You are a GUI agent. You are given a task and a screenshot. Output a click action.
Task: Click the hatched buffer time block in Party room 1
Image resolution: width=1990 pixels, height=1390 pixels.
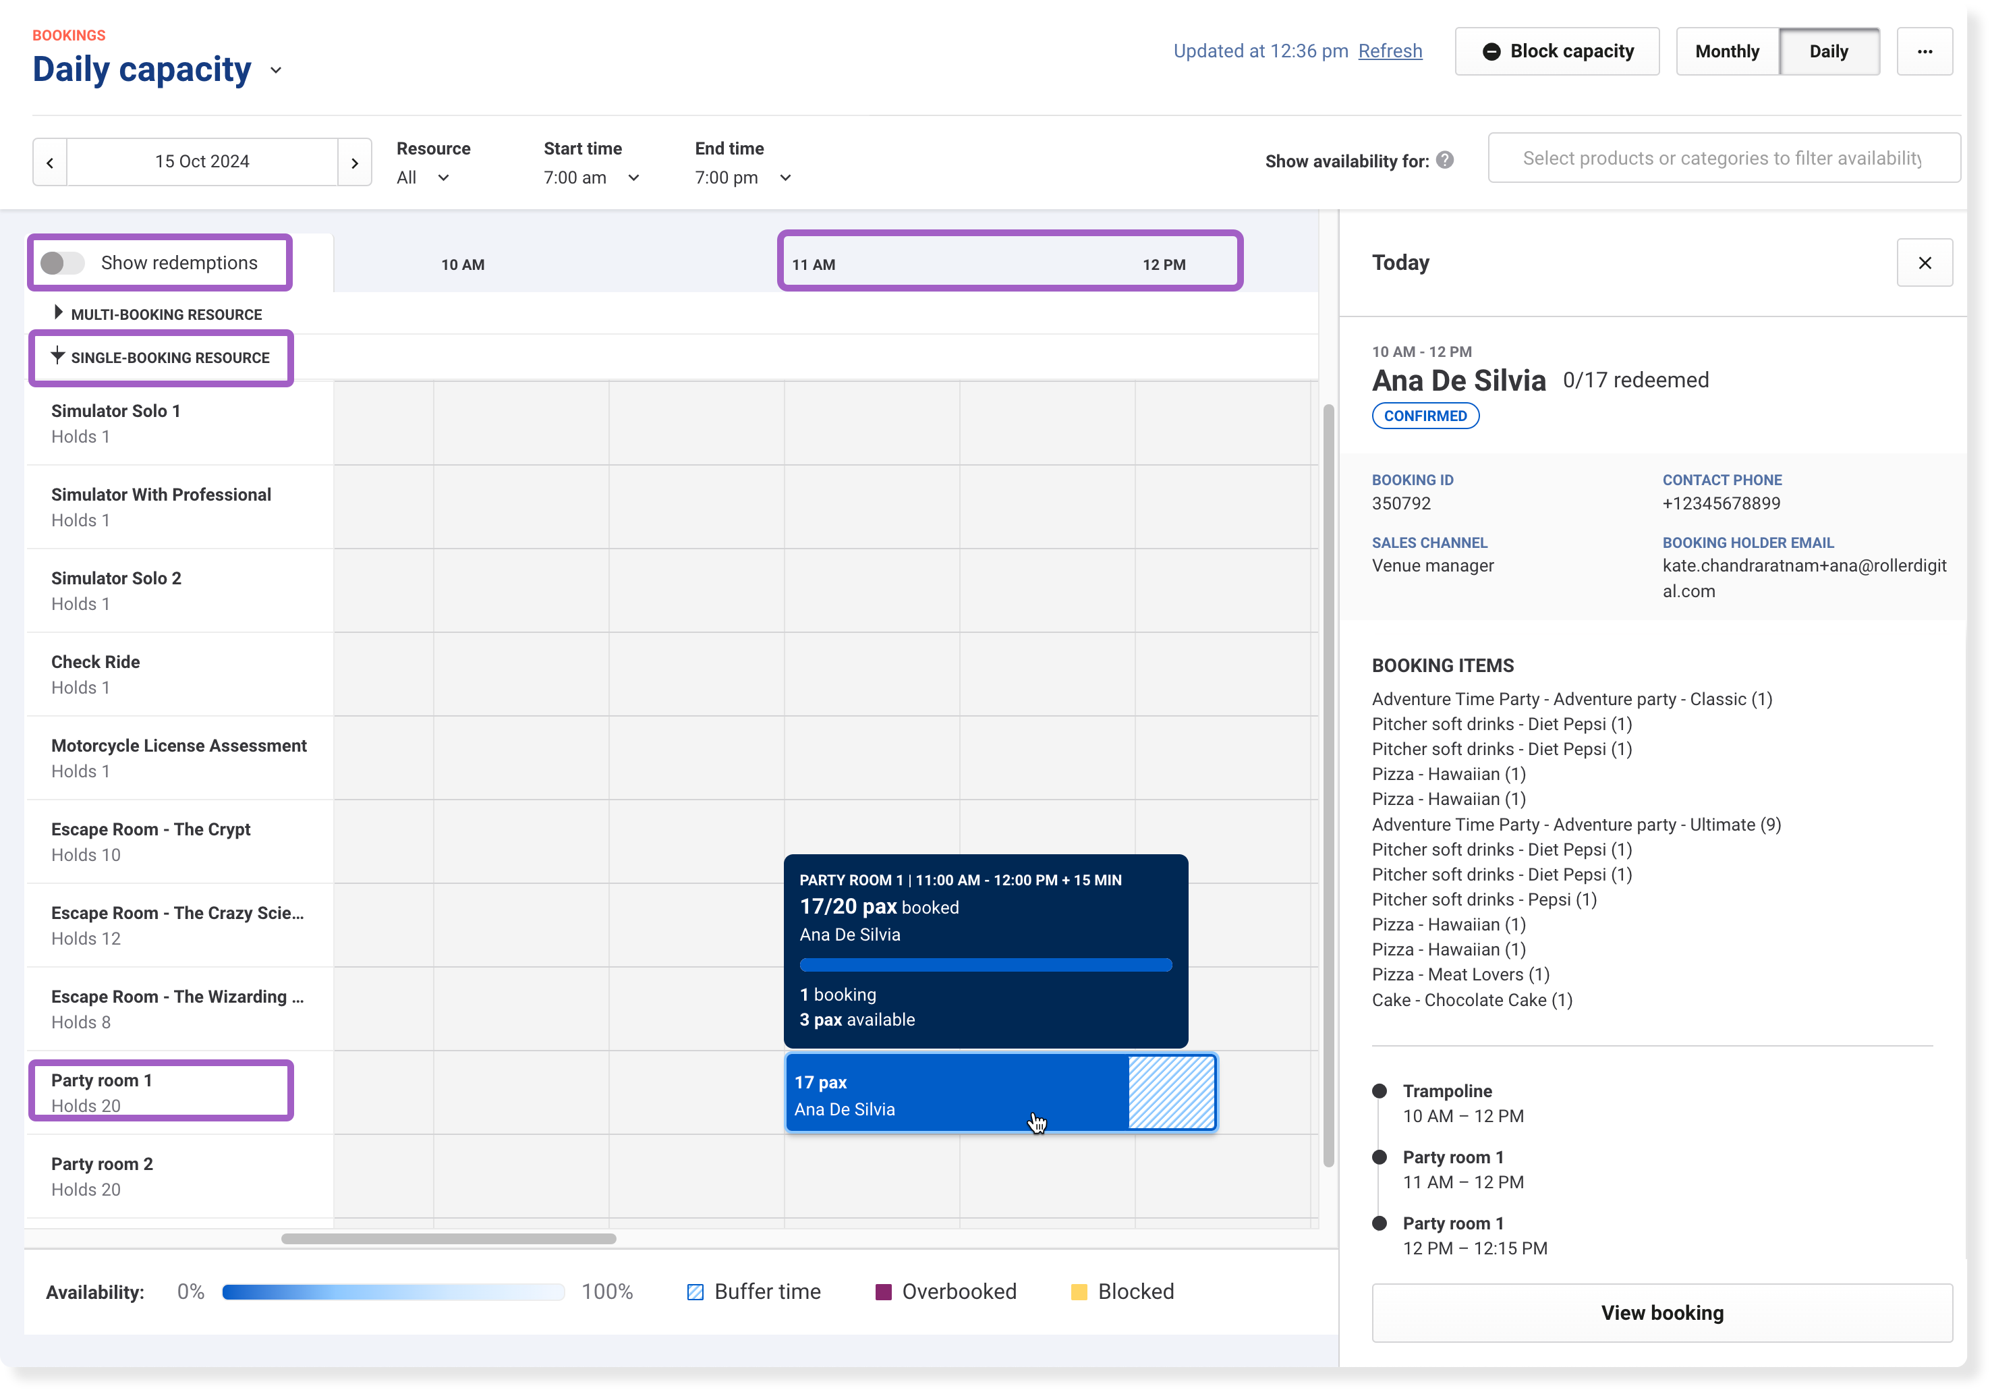pyautogui.click(x=1172, y=1092)
